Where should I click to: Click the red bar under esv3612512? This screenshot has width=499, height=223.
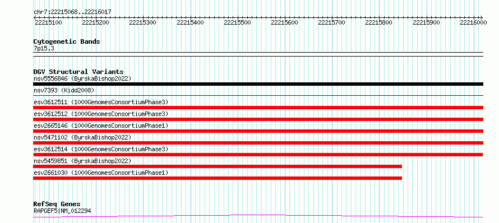pyautogui.click(x=258, y=119)
